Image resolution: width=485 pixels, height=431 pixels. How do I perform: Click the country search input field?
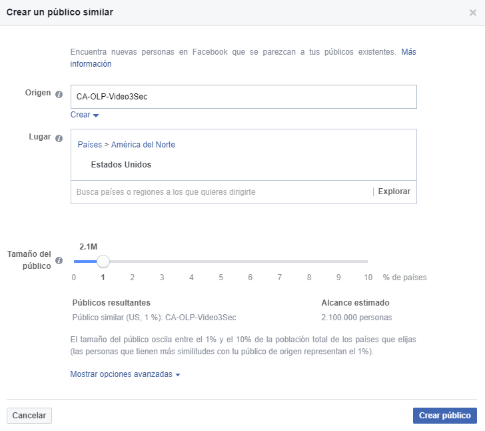pyautogui.click(x=221, y=192)
